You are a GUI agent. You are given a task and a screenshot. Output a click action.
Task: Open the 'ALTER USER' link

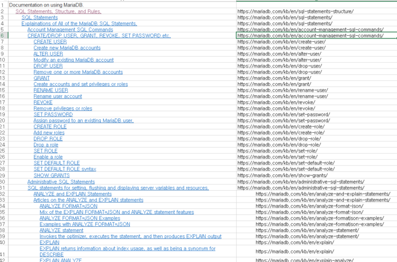[x=48, y=54]
